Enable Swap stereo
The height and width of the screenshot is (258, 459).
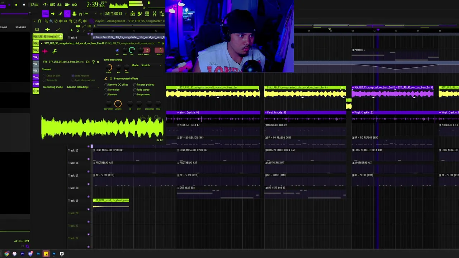[142, 95]
